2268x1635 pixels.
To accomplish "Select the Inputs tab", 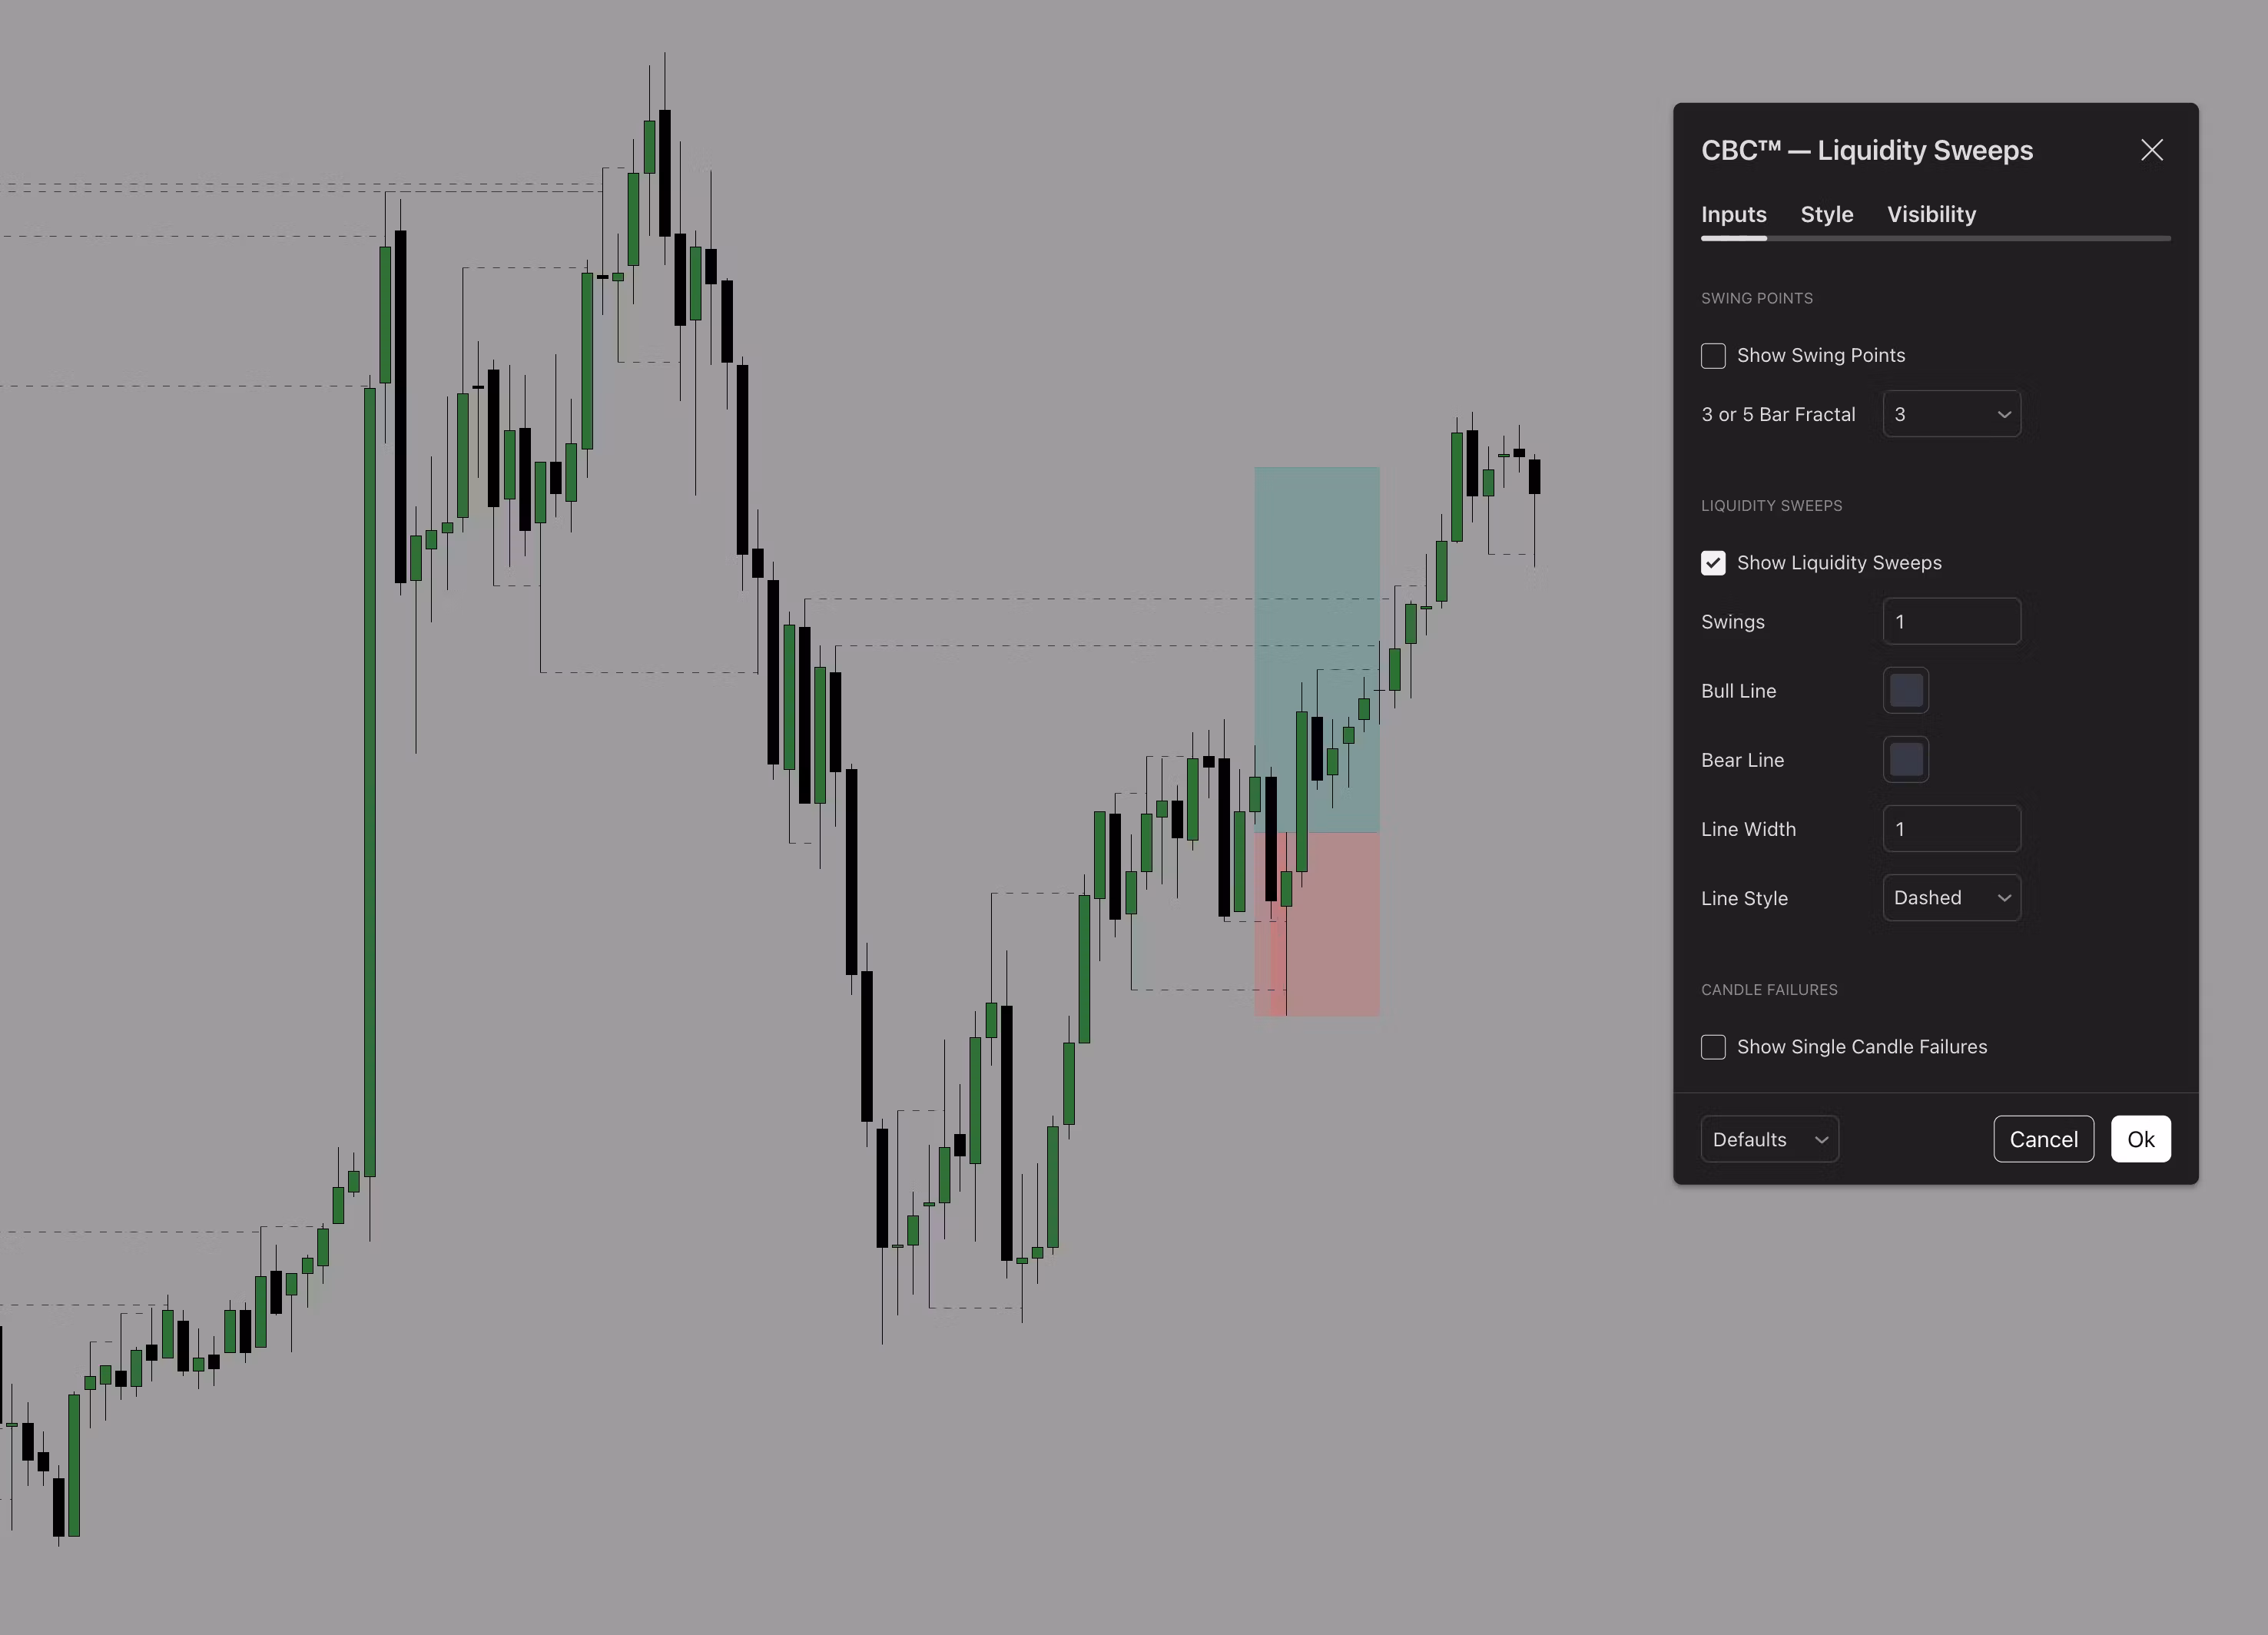I will pos(1733,214).
